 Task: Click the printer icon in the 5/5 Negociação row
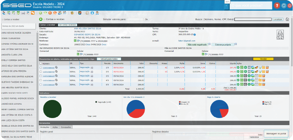click(92, 84)
